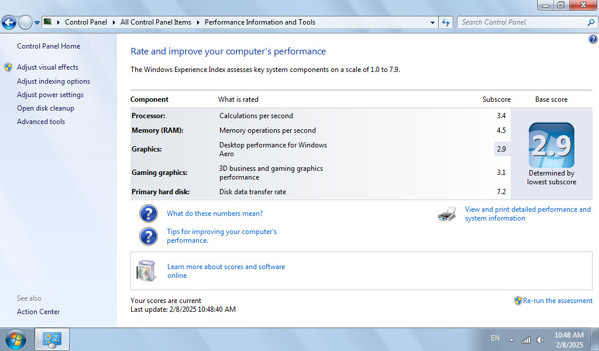Click the Control Panel taskbar button
The width and height of the screenshot is (599, 351).
pos(52,339)
